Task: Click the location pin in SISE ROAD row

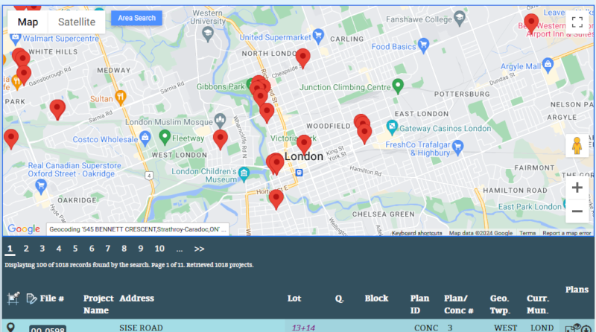Action: point(10,327)
